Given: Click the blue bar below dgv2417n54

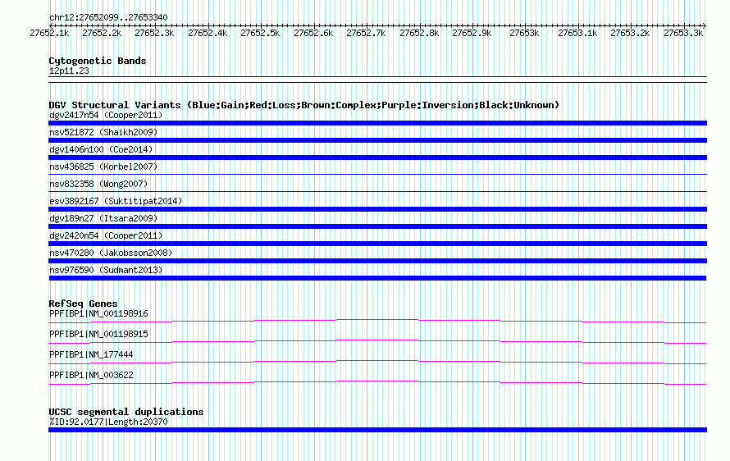Looking at the screenshot, I should coord(377,123).
